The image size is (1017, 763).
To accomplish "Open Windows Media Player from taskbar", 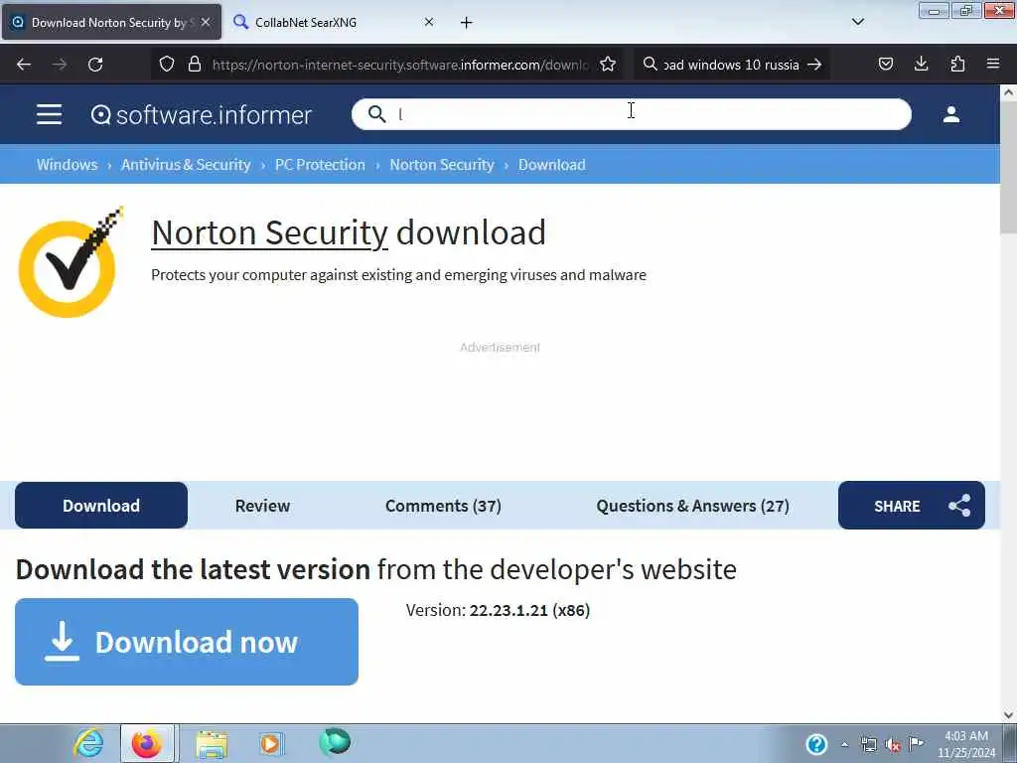I will 270,743.
